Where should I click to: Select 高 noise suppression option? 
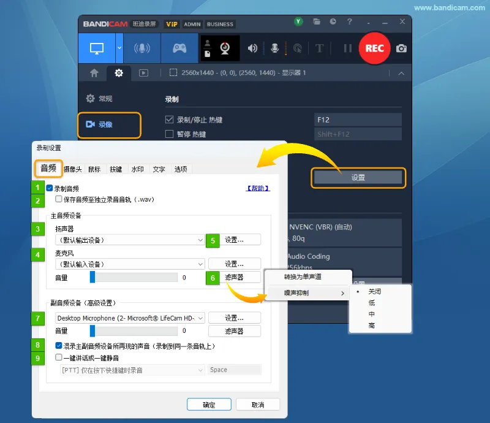tap(372, 326)
